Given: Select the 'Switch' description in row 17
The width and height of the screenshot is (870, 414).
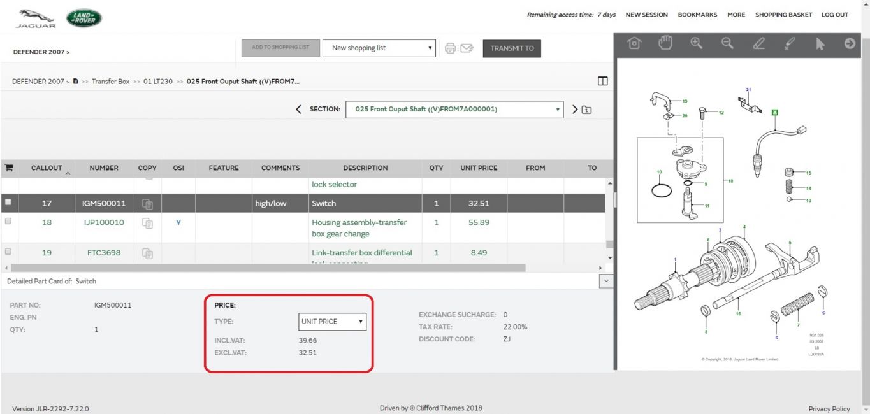Looking at the screenshot, I should [324, 204].
